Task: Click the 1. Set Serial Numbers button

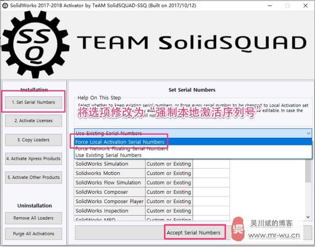Action: point(34,102)
